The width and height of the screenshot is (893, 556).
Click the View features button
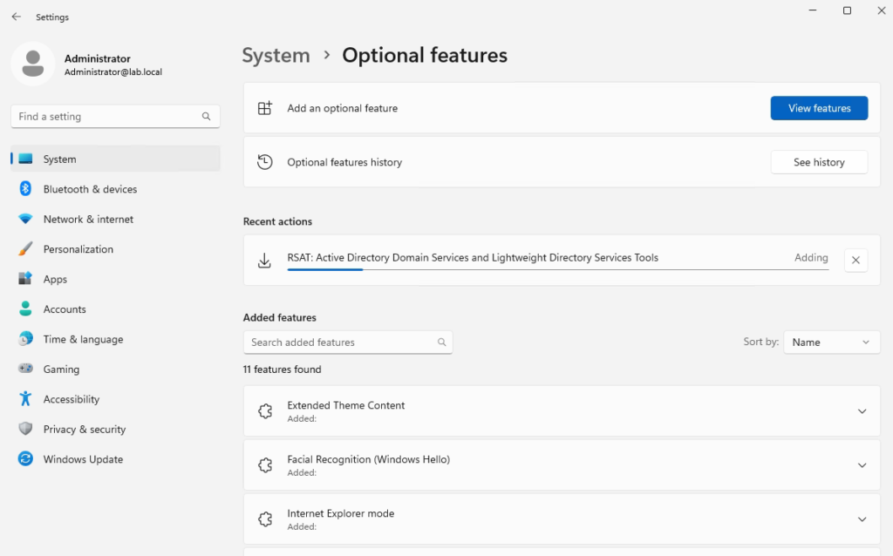coord(819,108)
